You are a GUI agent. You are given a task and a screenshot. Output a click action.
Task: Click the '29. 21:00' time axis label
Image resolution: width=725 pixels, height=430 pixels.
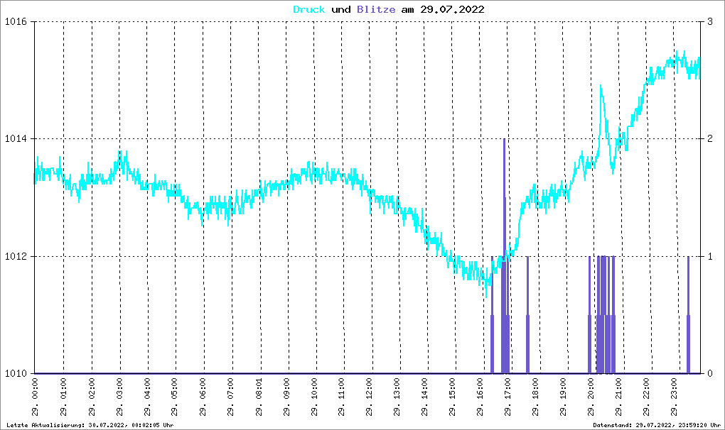618,397
